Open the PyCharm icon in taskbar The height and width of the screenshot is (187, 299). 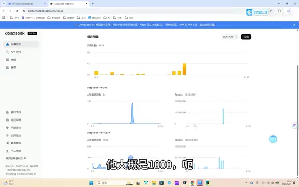208,183
